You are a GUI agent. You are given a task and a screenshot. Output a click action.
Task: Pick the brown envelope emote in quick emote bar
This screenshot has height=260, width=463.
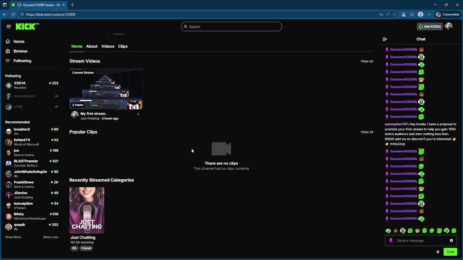coord(396,231)
